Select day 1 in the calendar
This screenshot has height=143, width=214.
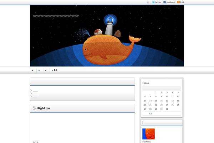click(x=156, y=92)
